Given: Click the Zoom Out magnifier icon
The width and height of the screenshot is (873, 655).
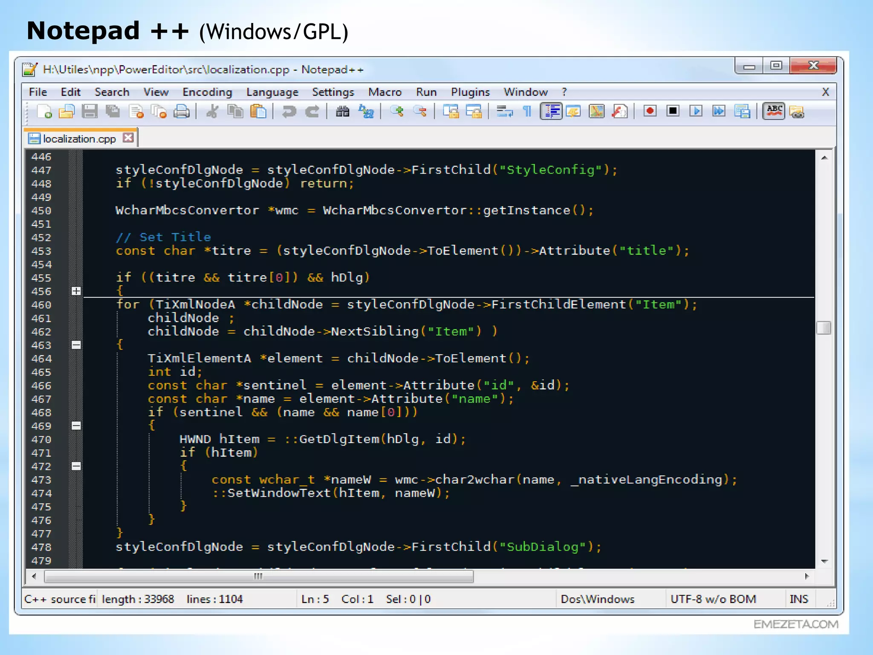Looking at the screenshot, I should point(420,112).
